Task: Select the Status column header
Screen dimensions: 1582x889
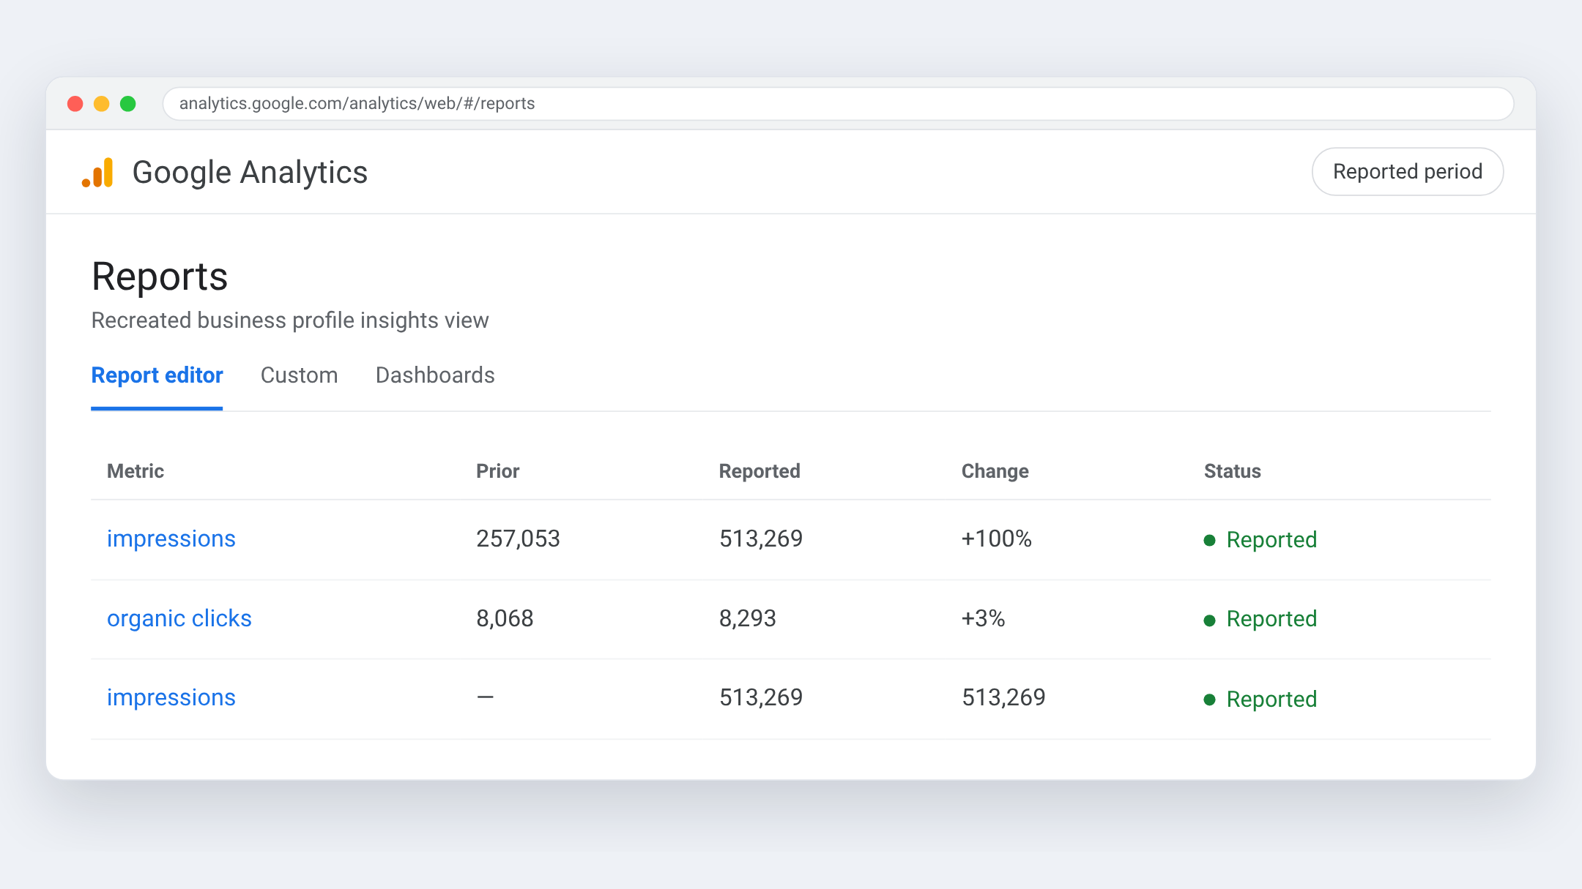Action: (1233, 471)
